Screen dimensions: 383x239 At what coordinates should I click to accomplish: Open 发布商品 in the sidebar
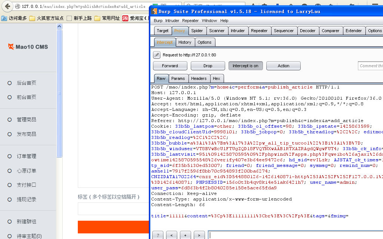point(27,134)
